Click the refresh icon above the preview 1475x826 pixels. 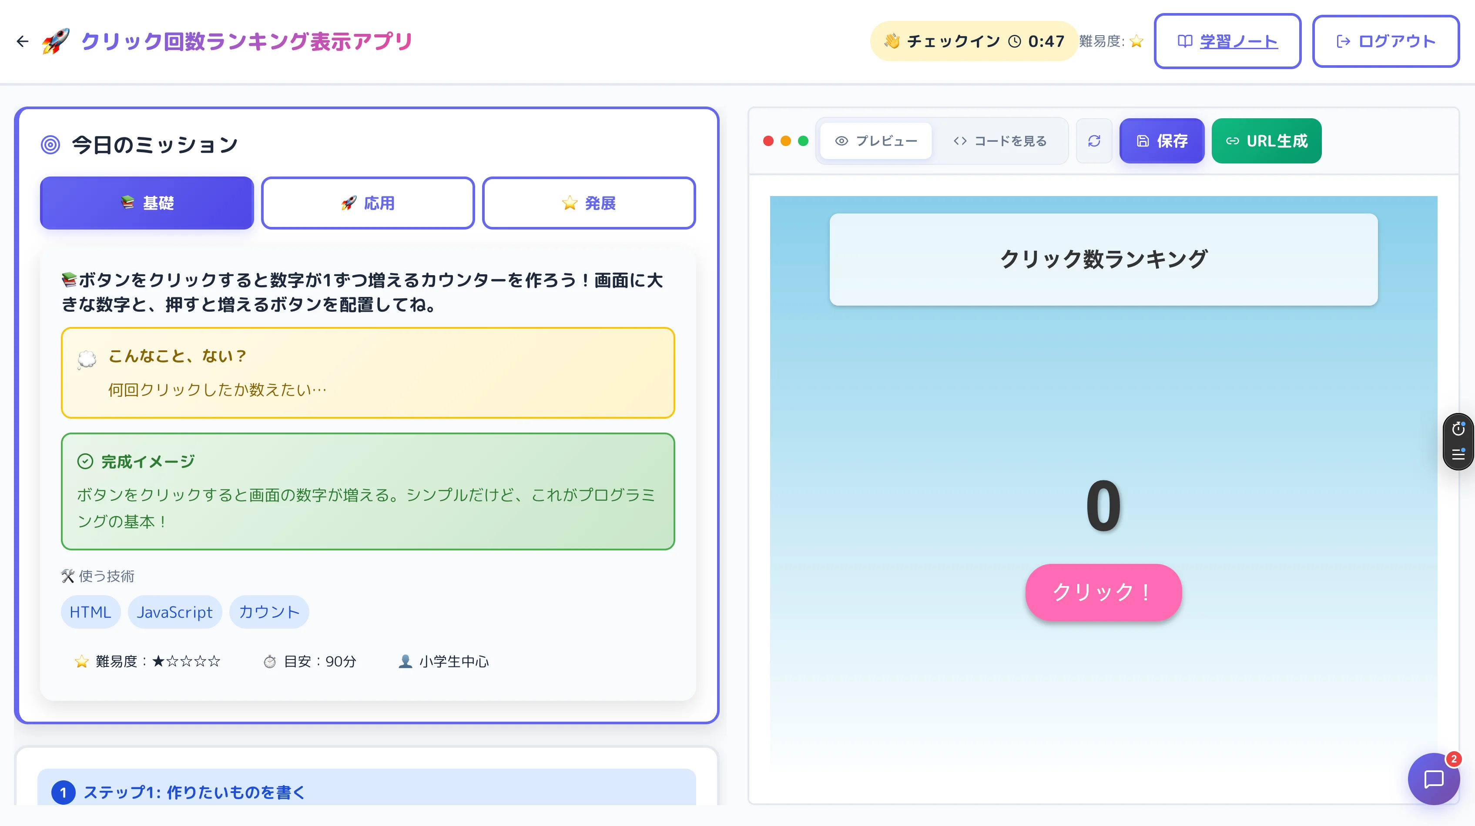pos(1094,141)
